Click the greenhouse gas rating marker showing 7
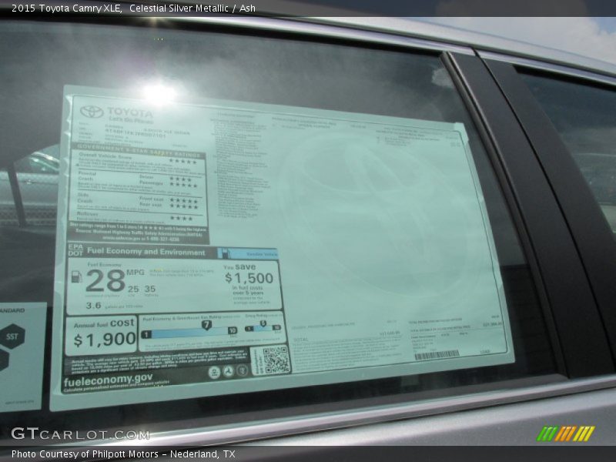The width and height of the screenshot is (616, 462). [206, 325]
